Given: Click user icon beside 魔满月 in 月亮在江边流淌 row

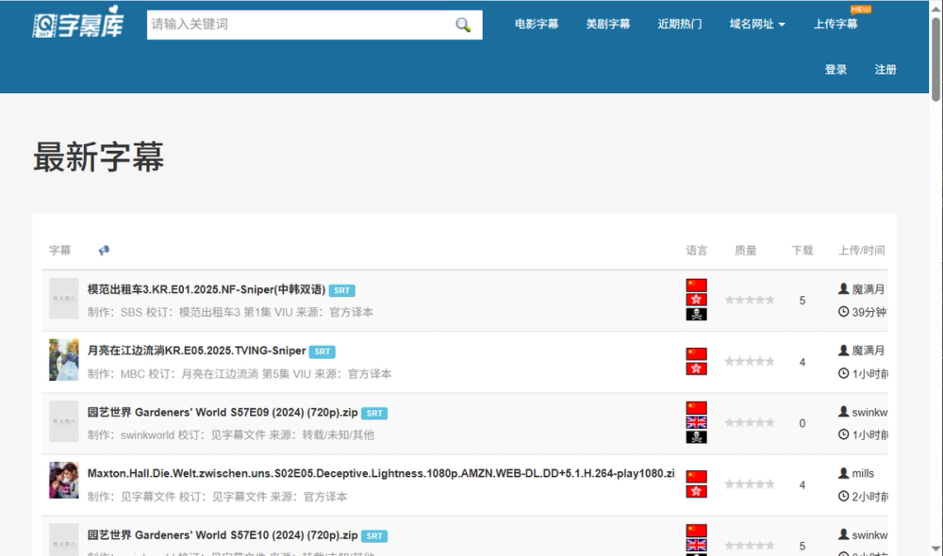Looking at the screenshot, I should (843, 350).
